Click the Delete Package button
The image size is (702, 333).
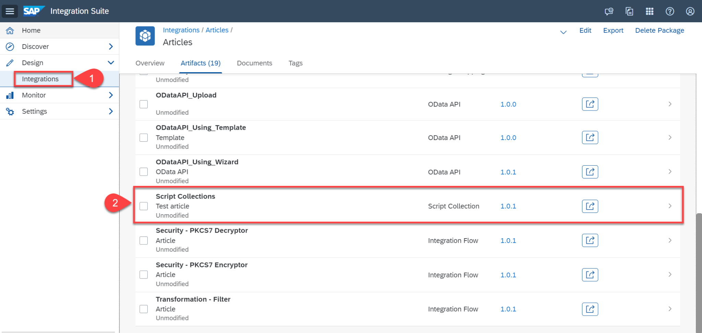pyautogui.click(x=659, y=30)
